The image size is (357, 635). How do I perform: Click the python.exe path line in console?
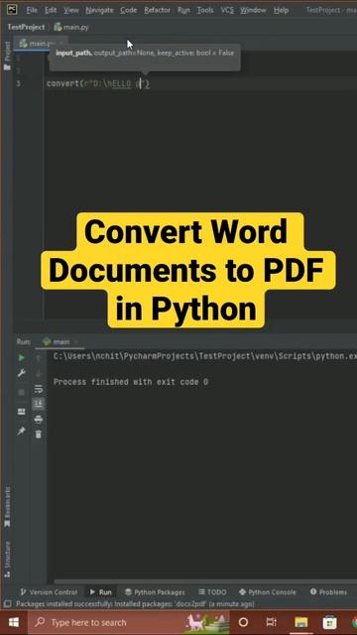pos(205,357)
